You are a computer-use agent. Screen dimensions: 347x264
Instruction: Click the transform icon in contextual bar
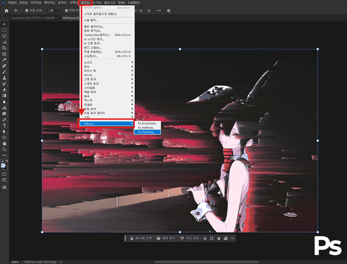[x=212, y=238]
